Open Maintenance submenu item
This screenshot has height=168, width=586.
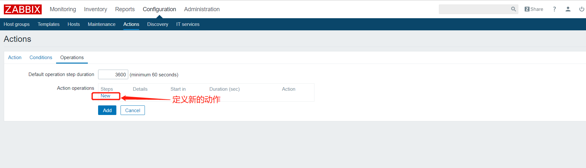click(102, 24)
